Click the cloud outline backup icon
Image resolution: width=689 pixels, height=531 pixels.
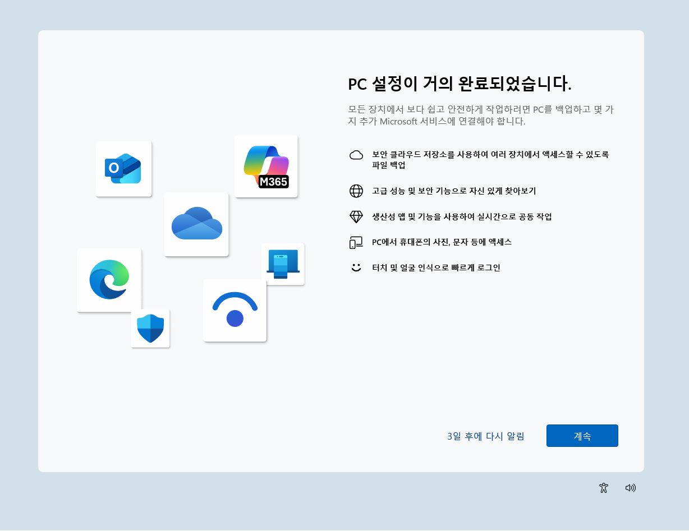click(356, 155)
